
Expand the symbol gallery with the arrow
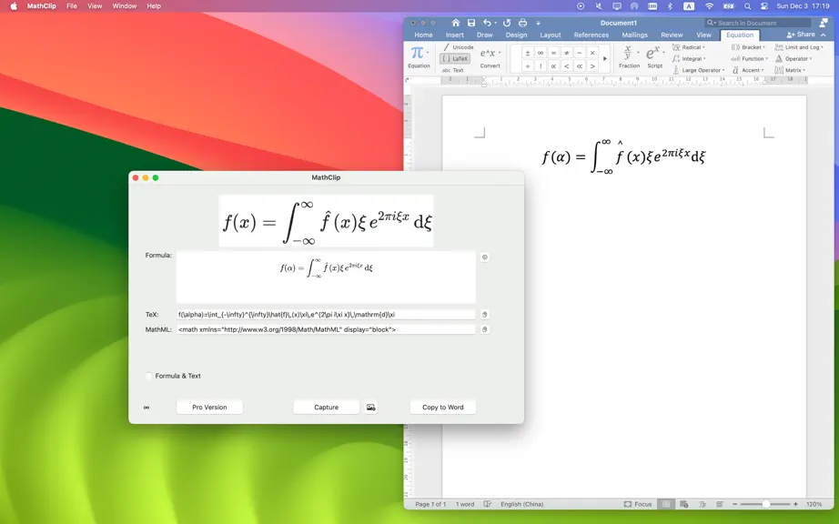point(605,59)
